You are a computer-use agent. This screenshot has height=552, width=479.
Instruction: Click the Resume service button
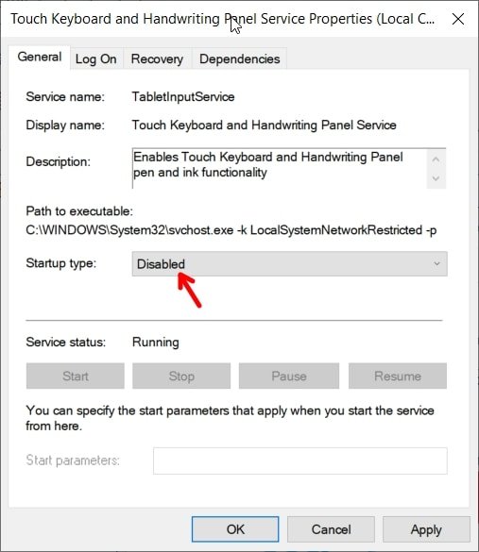[398, 376]
